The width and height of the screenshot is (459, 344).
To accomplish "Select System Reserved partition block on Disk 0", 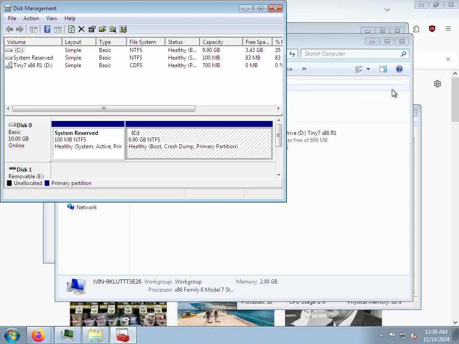I will tap(88, 140).
